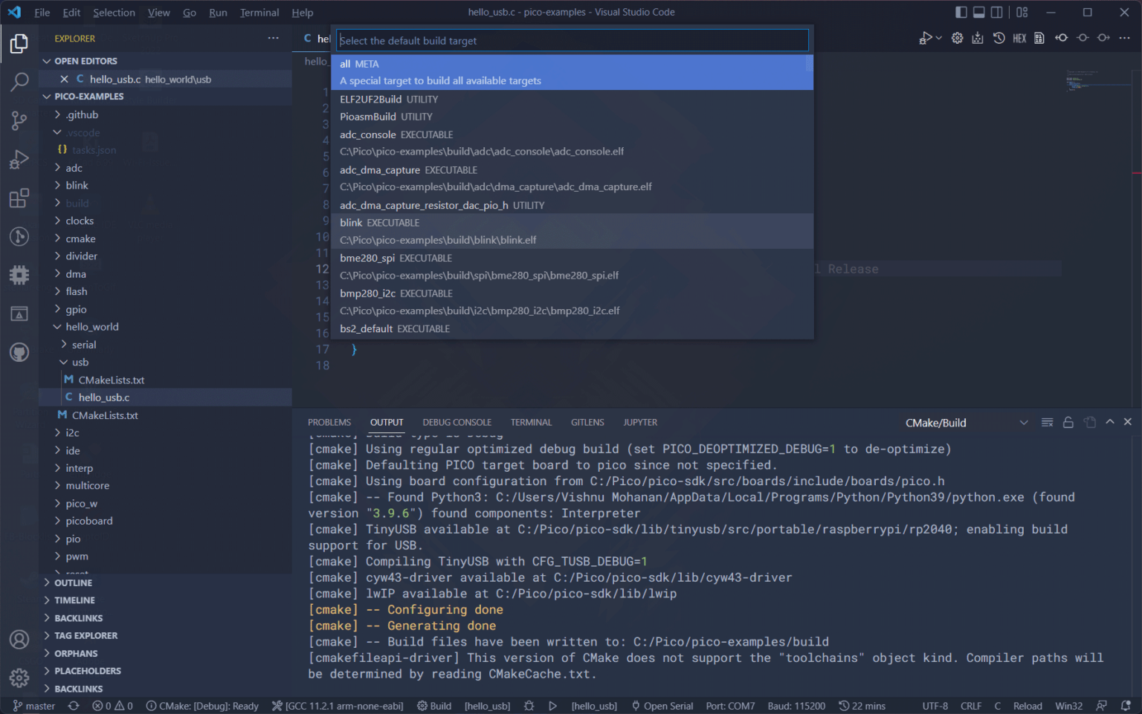Click the HEX editor icon in toolbar
The width and height of the screenshot is (1142, 714).
1019,39
